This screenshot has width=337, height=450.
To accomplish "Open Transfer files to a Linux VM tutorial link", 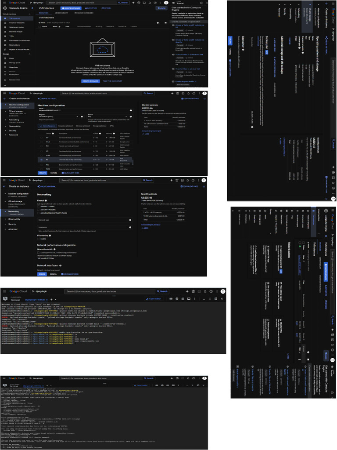I will (x=188, y=69).
